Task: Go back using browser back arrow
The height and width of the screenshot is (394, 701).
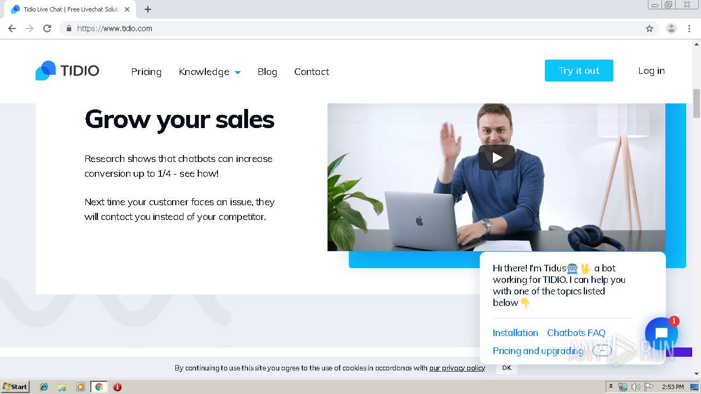Action: click(12, 28)
